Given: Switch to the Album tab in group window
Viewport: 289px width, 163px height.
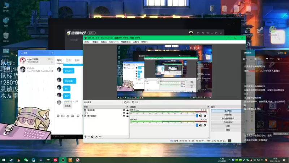Looking at the screenshot, I should 77,60.
